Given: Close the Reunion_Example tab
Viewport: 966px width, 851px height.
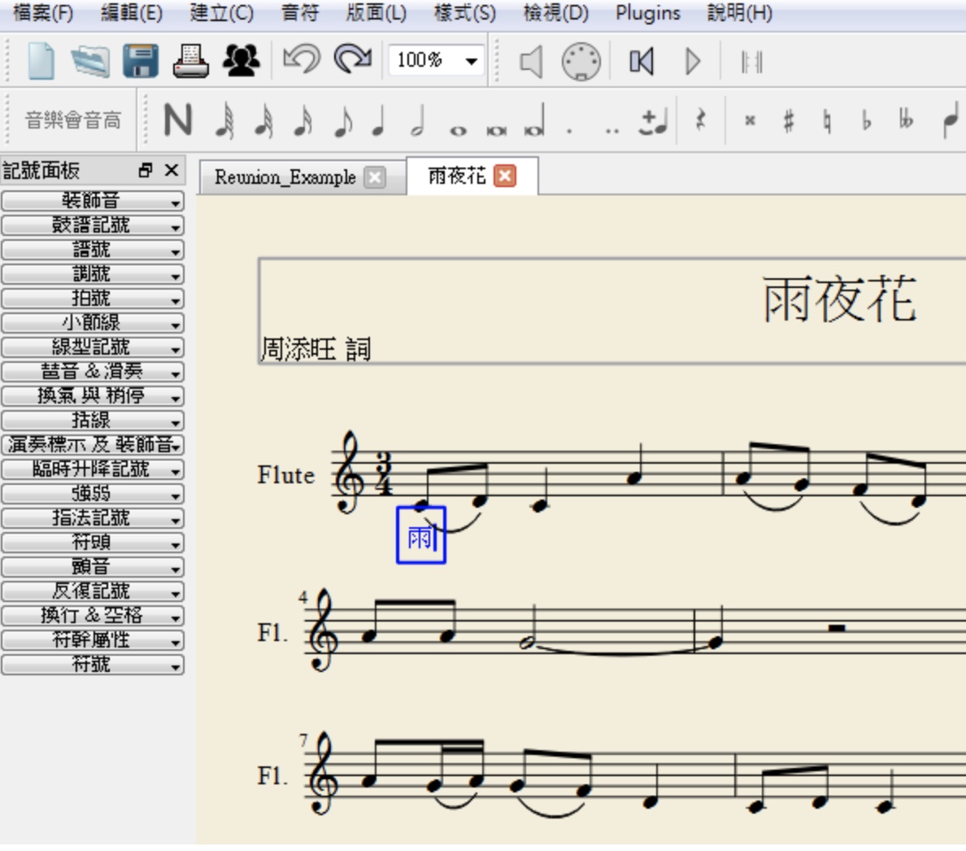Looking at the screenshot, I should [375, 177].
